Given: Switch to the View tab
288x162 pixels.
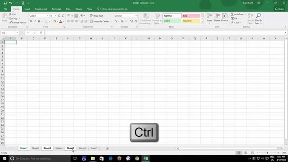Looking at the screenshot, I should pos(90,9).
